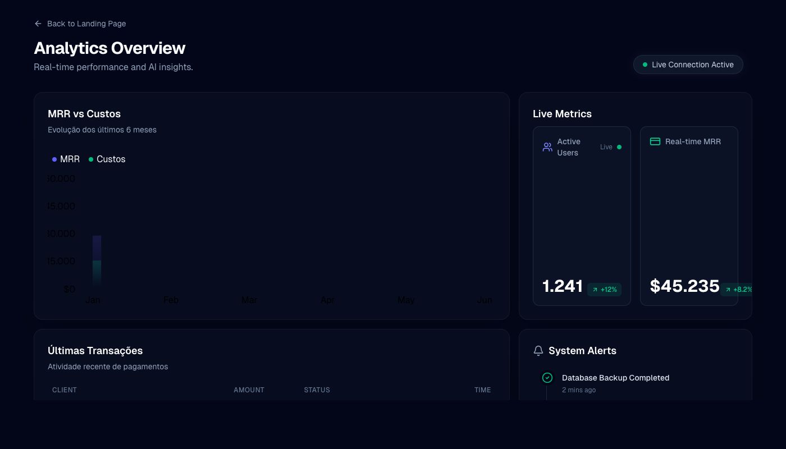The height and width of the screenshot is (449, 786).
Task: Click the Live Connection Active badge
Action: [x=688, y=65]
